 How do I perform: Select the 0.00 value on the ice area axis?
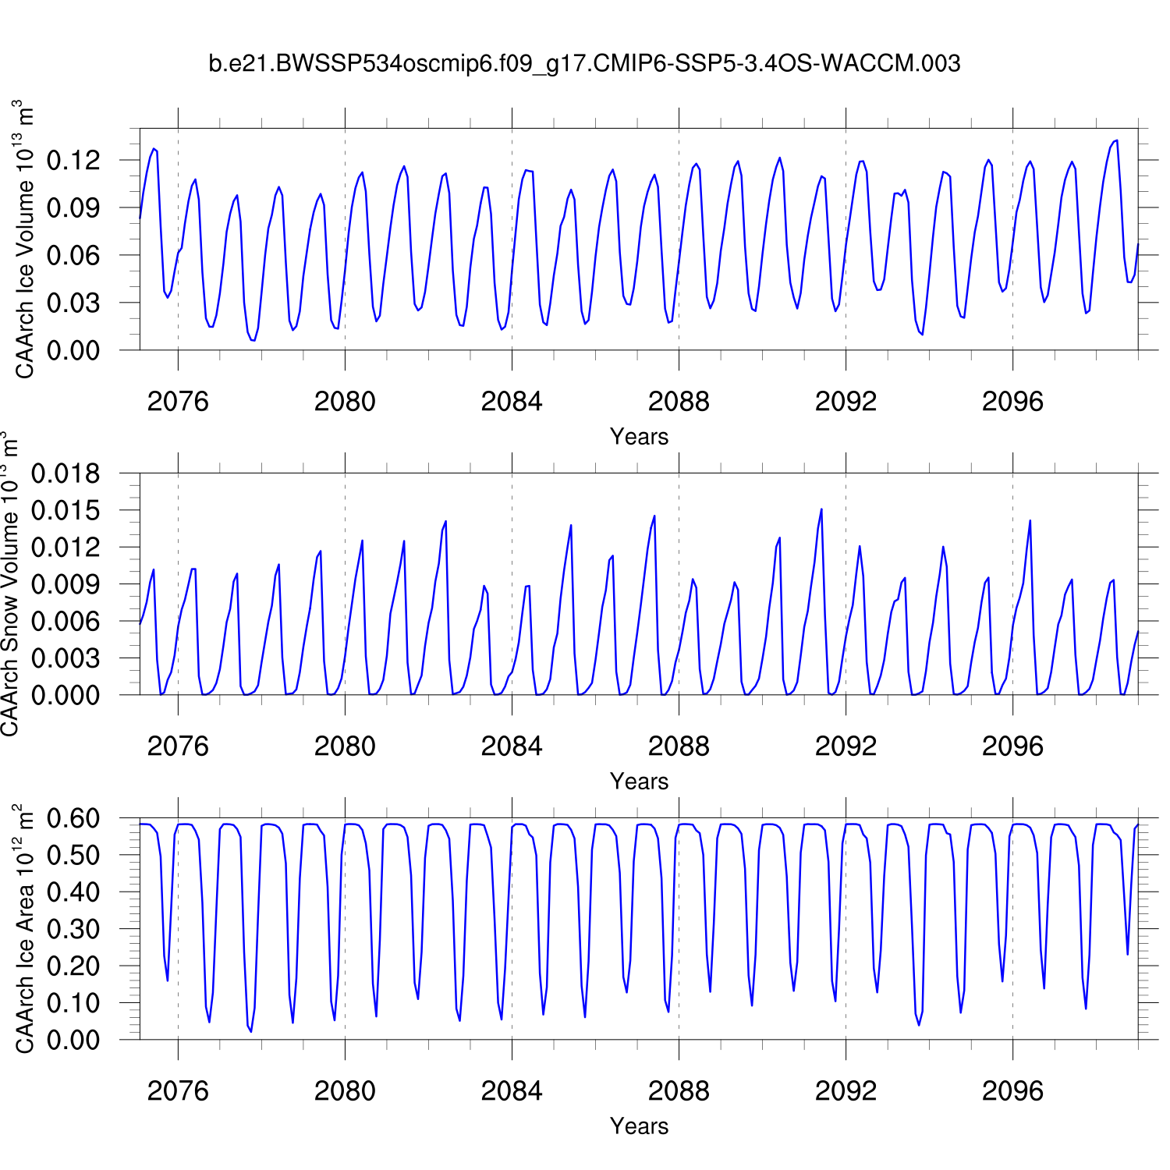73,1040
